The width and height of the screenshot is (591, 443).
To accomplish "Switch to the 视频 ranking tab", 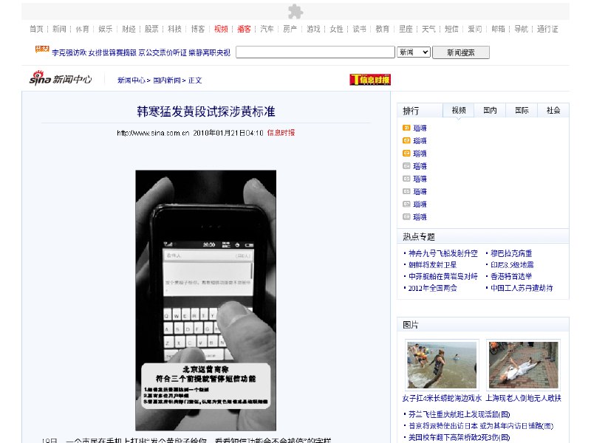I will coord(459,109).
